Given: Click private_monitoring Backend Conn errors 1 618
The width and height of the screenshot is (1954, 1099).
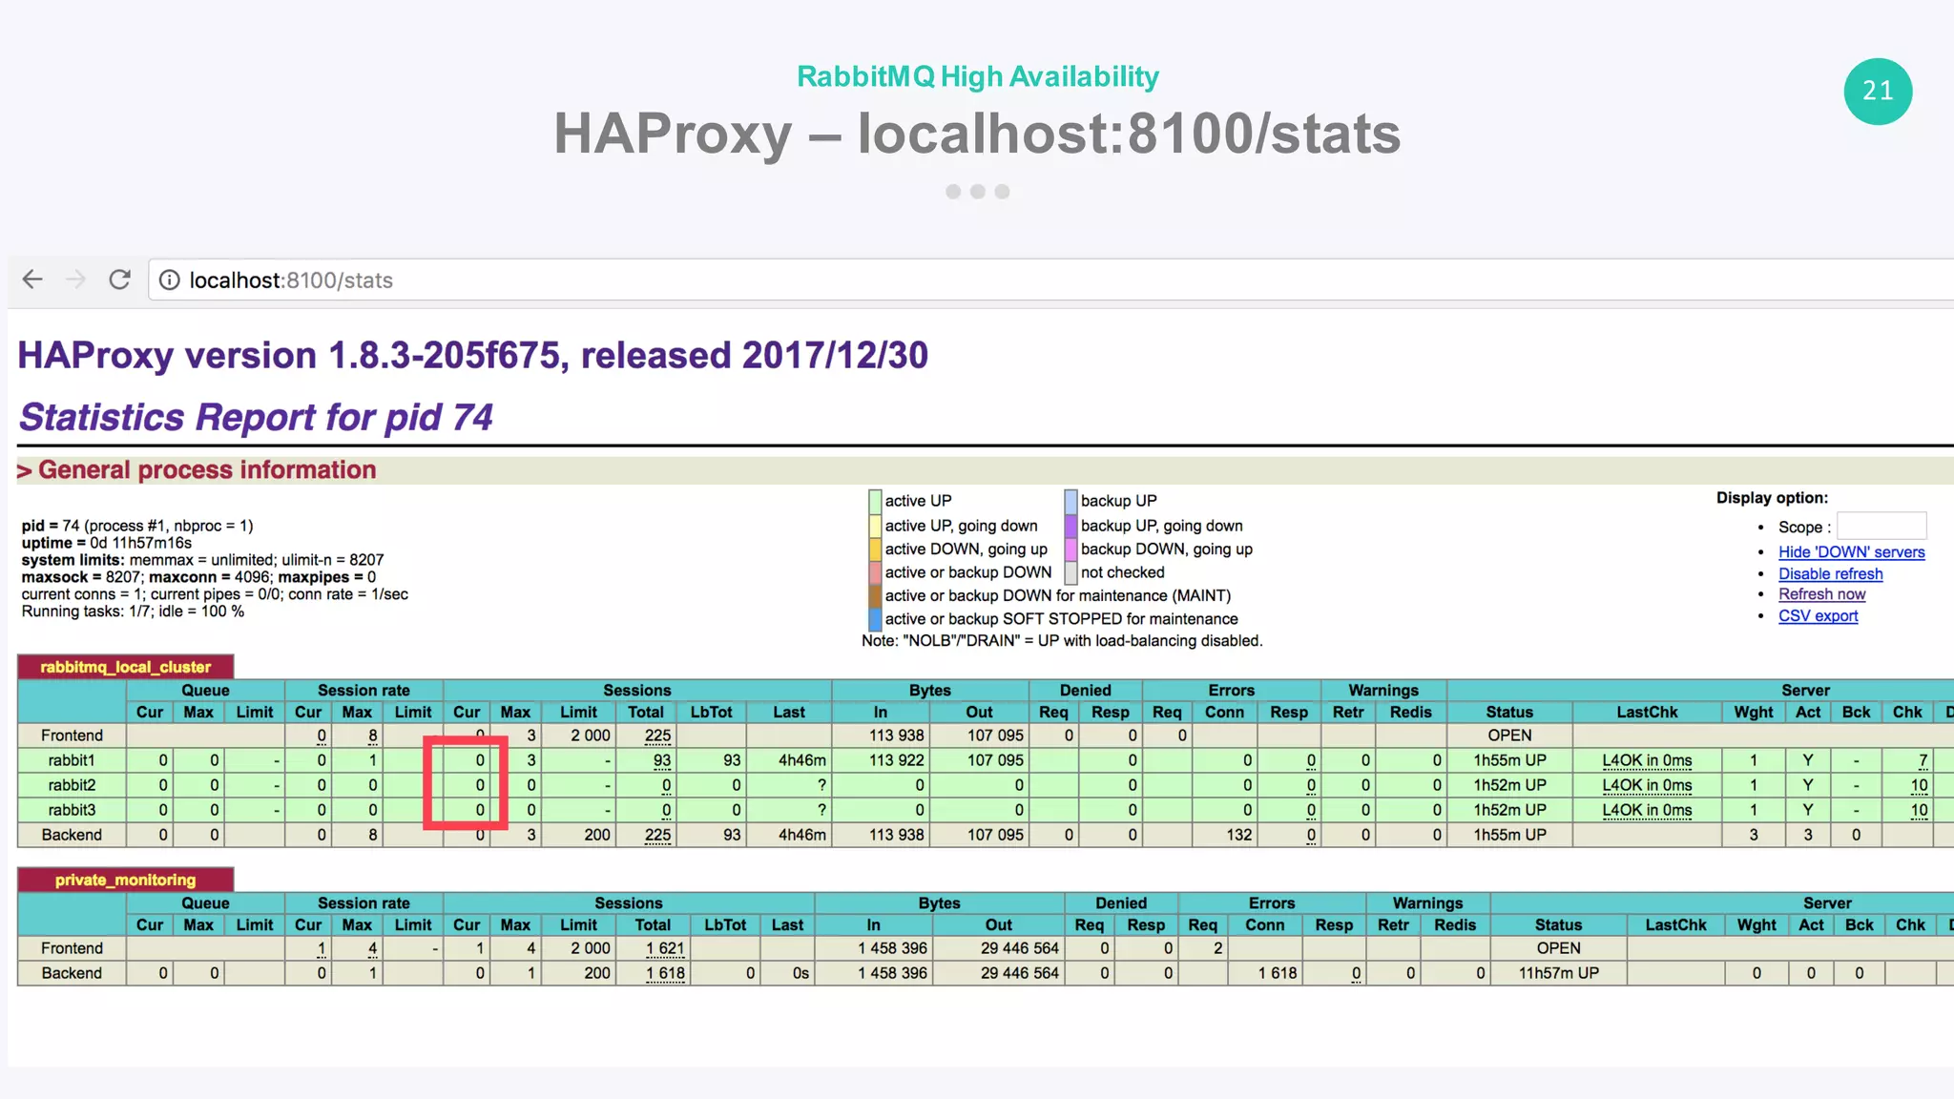Looking at the screenshot, I should (x=1277, y=973).
